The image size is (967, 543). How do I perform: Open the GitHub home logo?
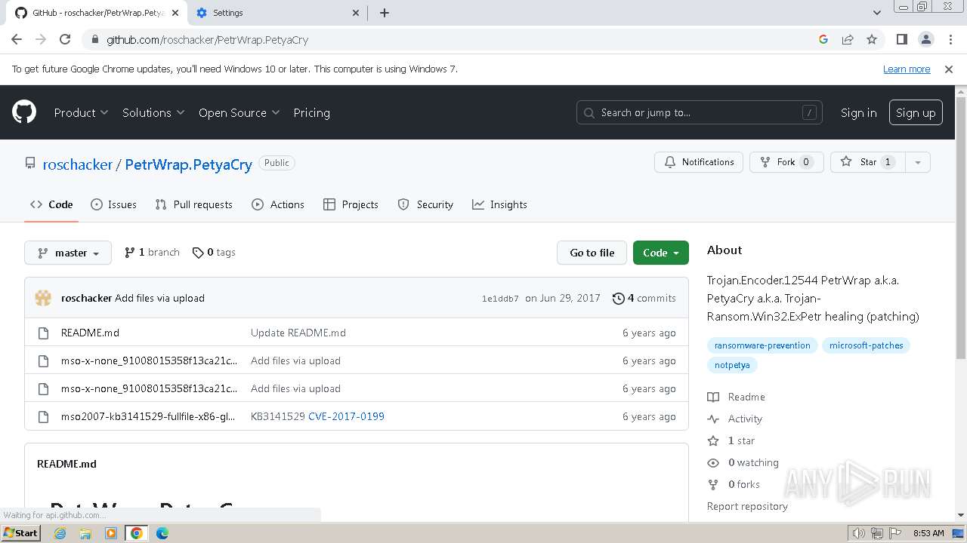[24, 112]
